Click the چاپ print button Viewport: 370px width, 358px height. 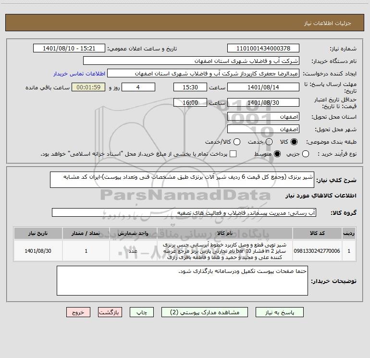point(142,312)
